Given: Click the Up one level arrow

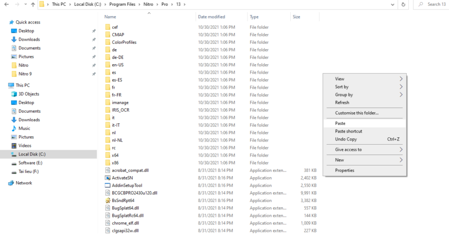Looking at the screenshot, I should tap(33, 4).
